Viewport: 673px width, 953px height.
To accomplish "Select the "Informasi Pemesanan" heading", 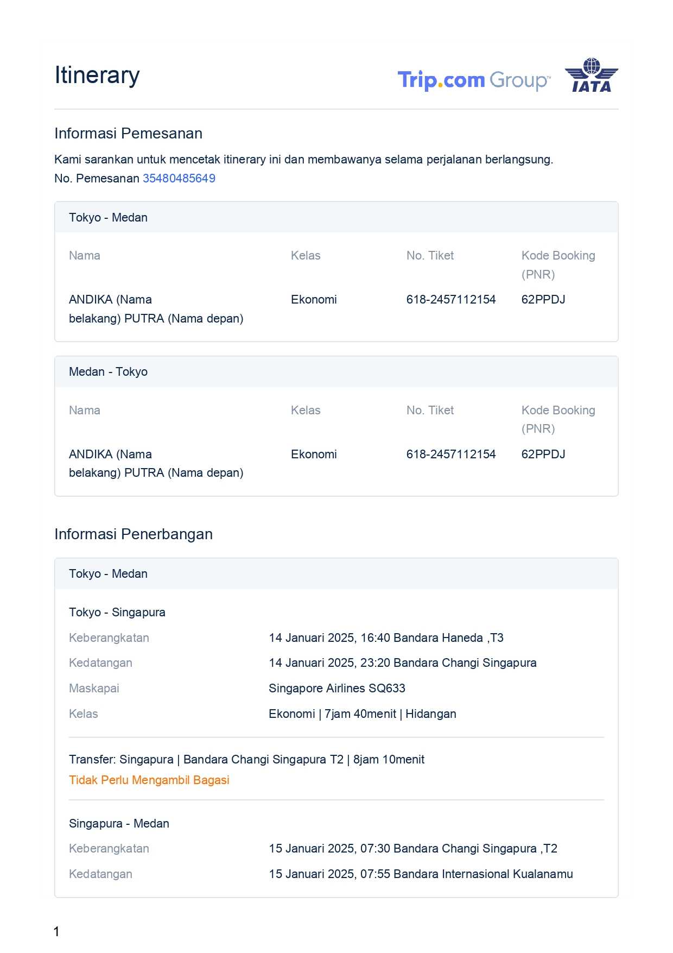I will pos(128,133).
